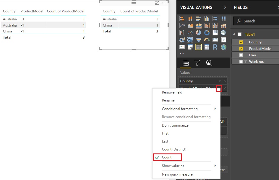Image resolution: width=279 pixels, height=180 pixels.
Task: Select the stacked area chart visualization
Action: pos(198,26)
